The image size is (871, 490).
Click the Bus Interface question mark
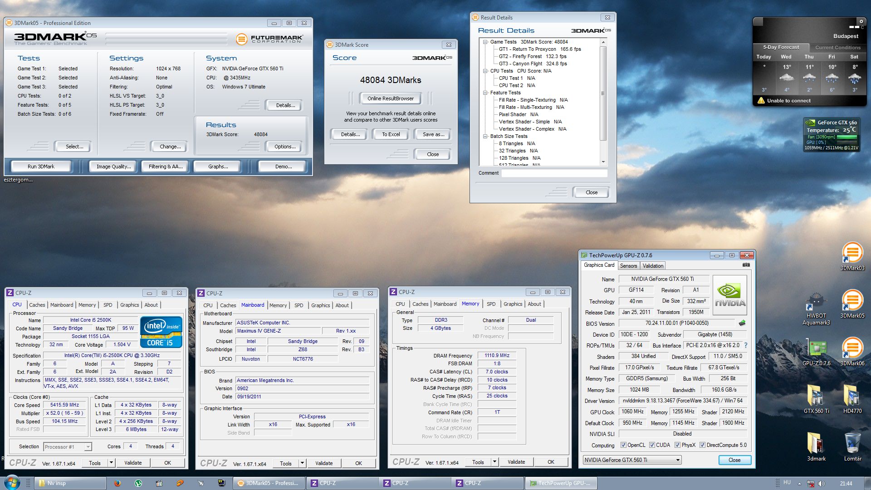746,345
